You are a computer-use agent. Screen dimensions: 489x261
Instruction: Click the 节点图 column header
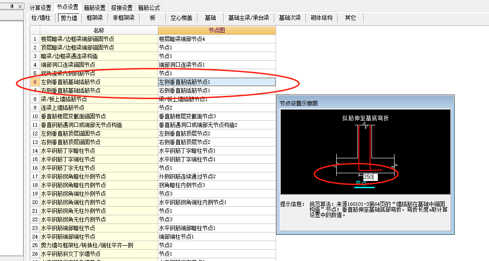coord(217,30)
